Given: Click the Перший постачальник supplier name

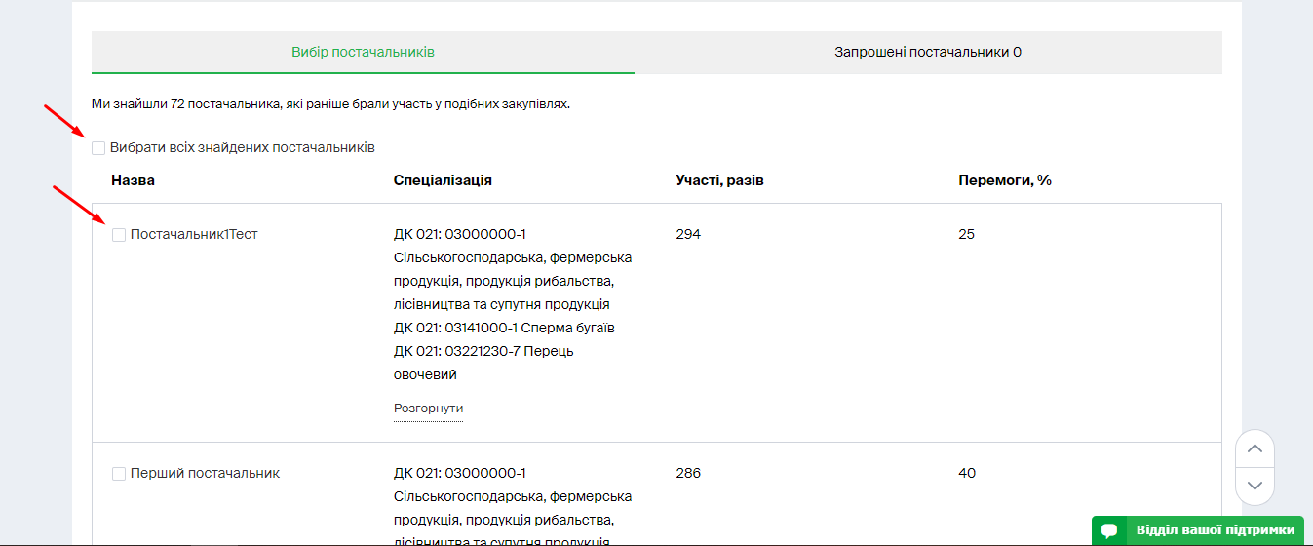Looking at the screenshot, I should pyautogui.click(x=205, y=474).
